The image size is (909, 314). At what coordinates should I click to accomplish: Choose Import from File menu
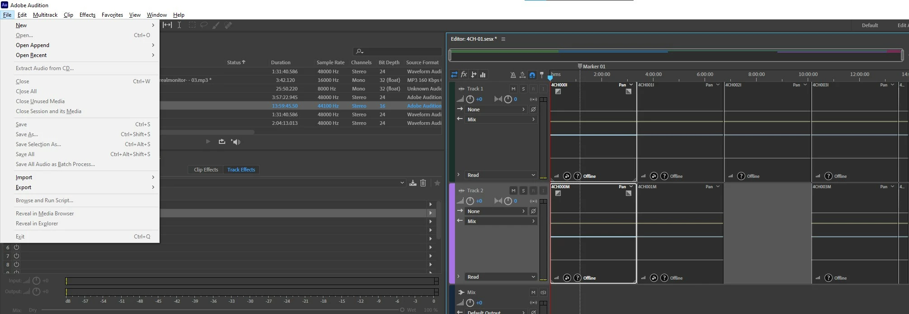[80, 177]
